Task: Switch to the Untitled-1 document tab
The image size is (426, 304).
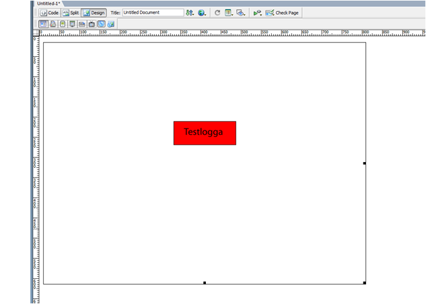Action: [48, 3]
